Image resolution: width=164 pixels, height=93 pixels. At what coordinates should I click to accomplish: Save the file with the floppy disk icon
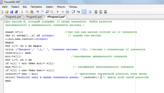pyautogui.click(x=12, y=12)
